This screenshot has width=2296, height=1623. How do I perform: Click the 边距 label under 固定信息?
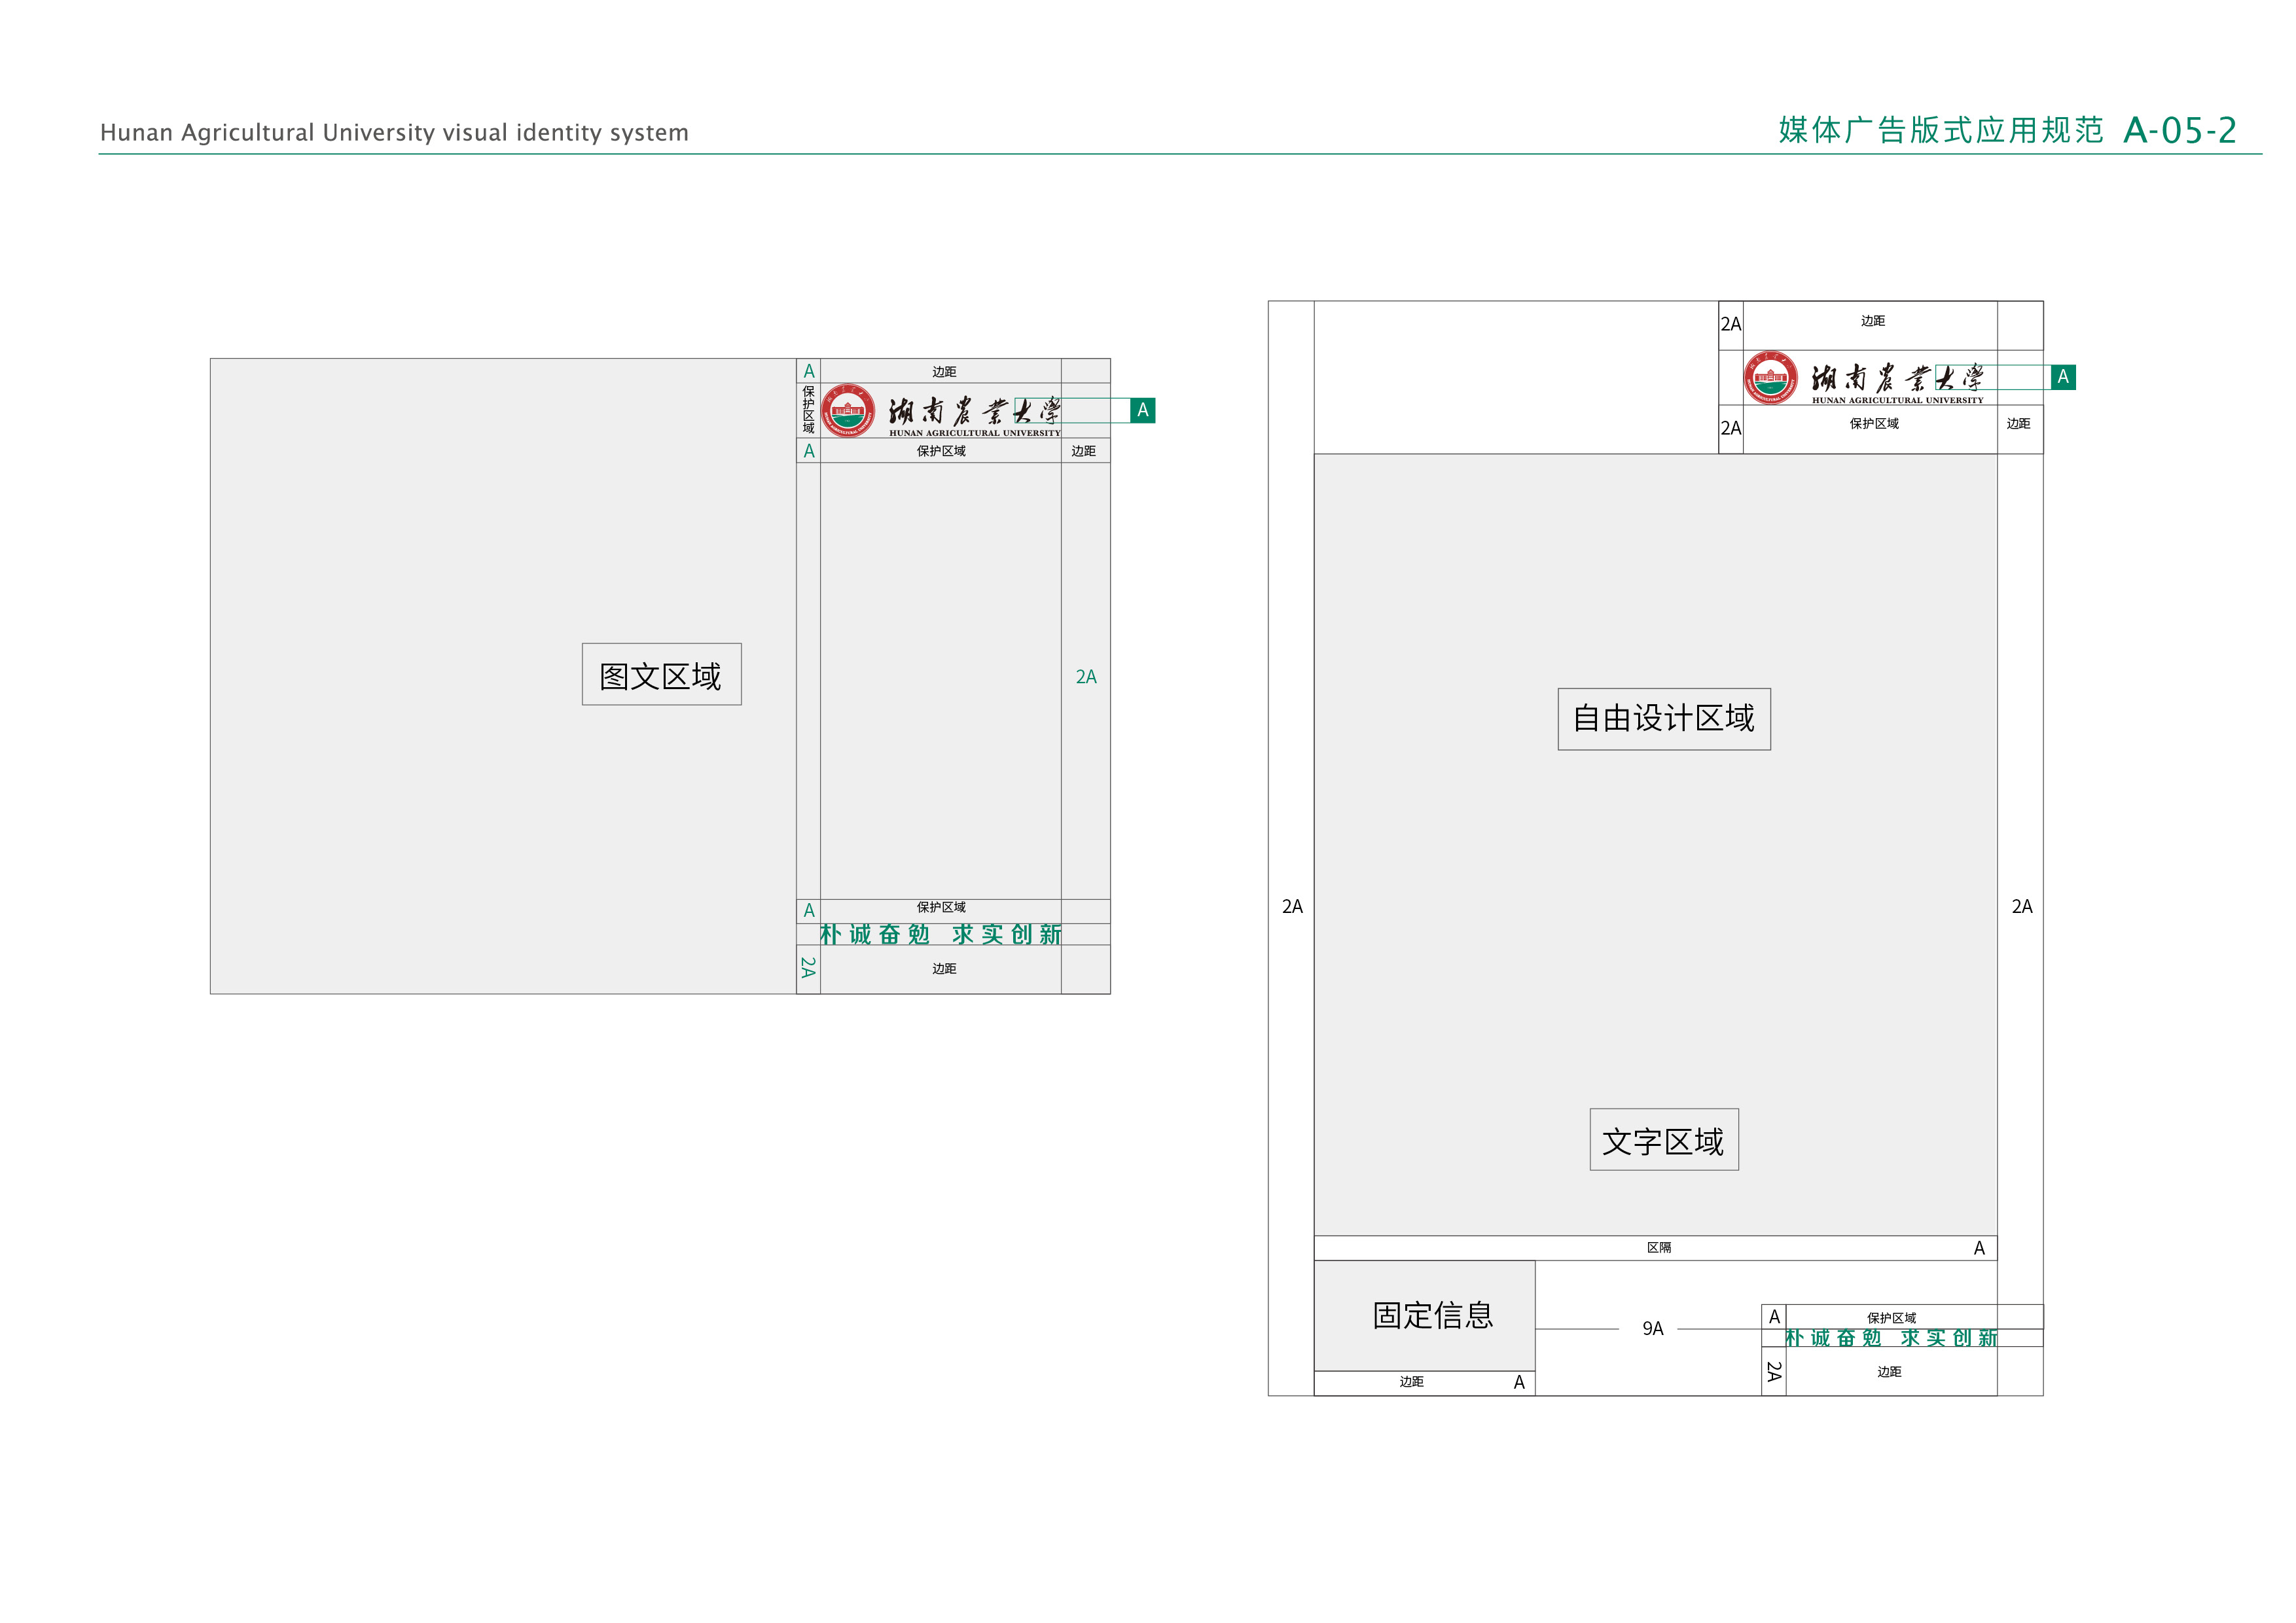pyautogui.click(x=1410, y=1381)
